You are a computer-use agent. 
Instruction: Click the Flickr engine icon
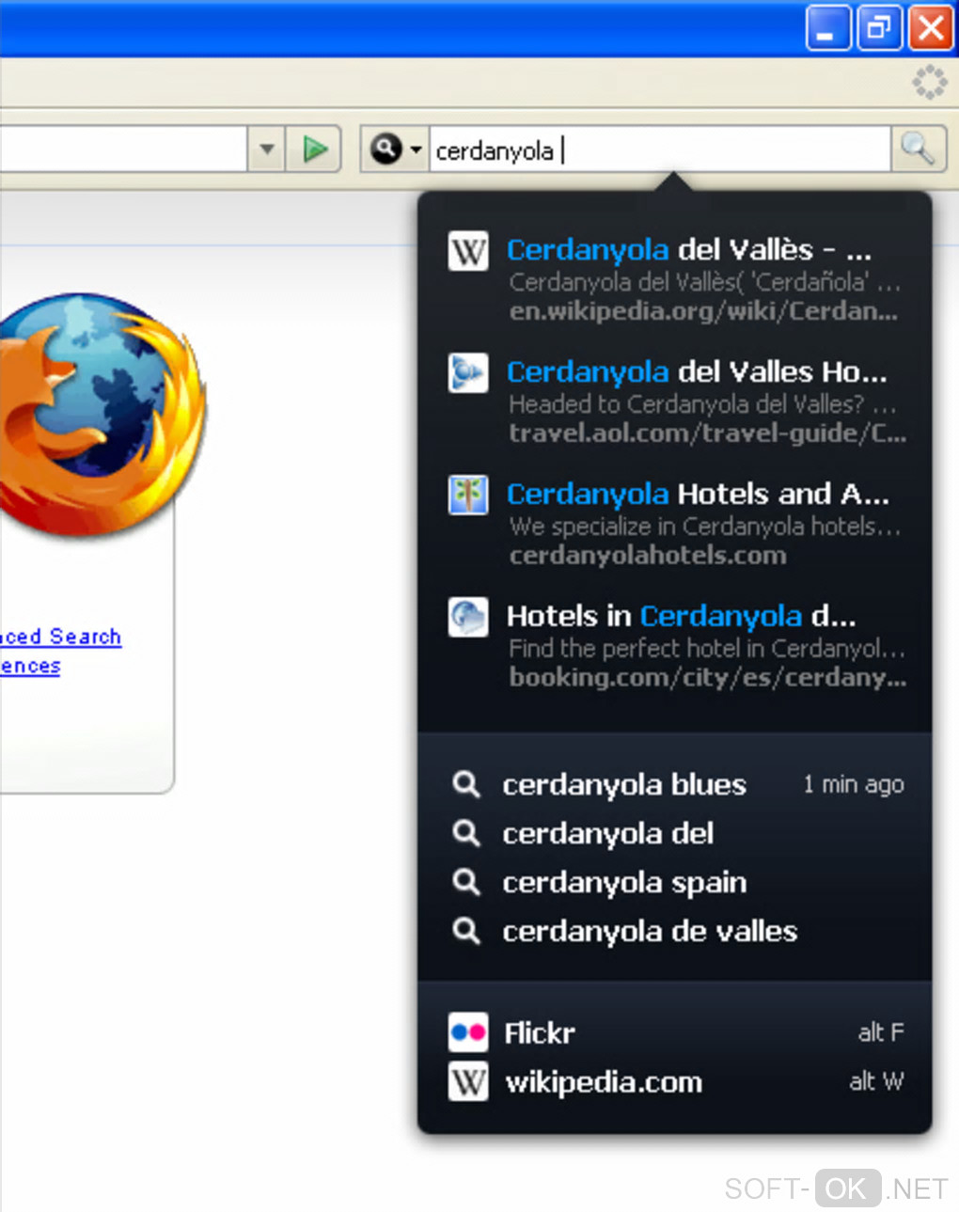pyautogui.click(x=468, y=1032)
